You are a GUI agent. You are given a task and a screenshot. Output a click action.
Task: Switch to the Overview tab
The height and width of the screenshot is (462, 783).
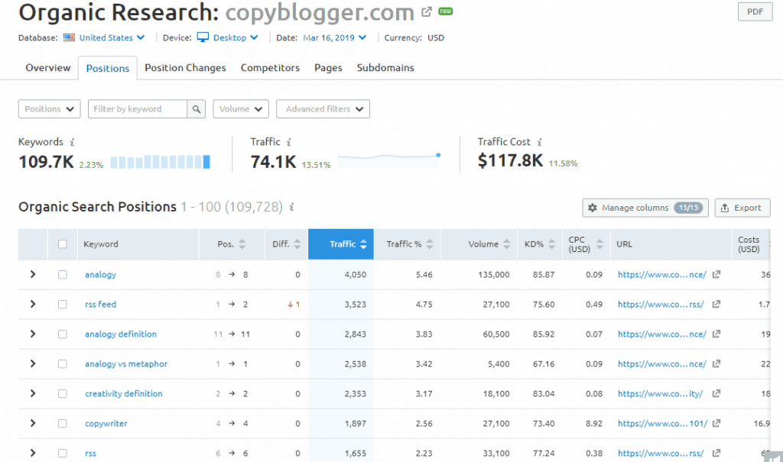(x=48, y=67)
